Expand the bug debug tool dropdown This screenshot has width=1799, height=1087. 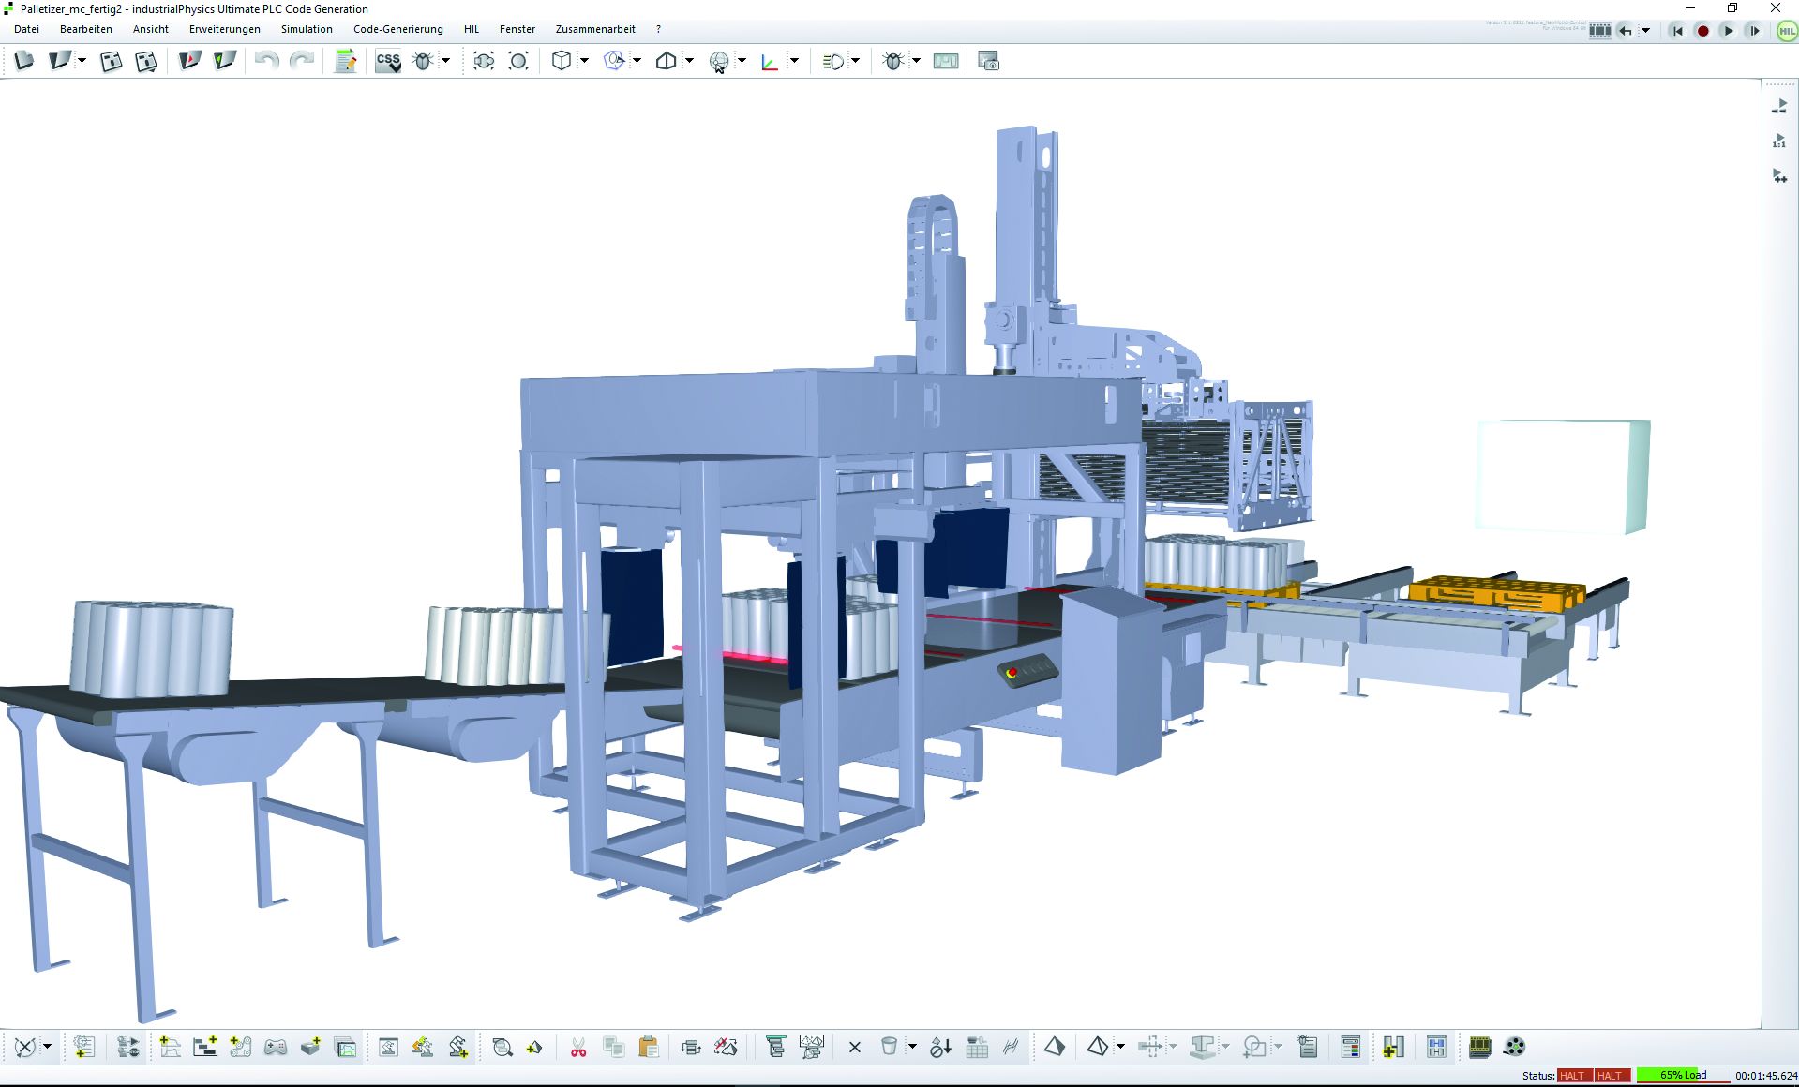445,61
